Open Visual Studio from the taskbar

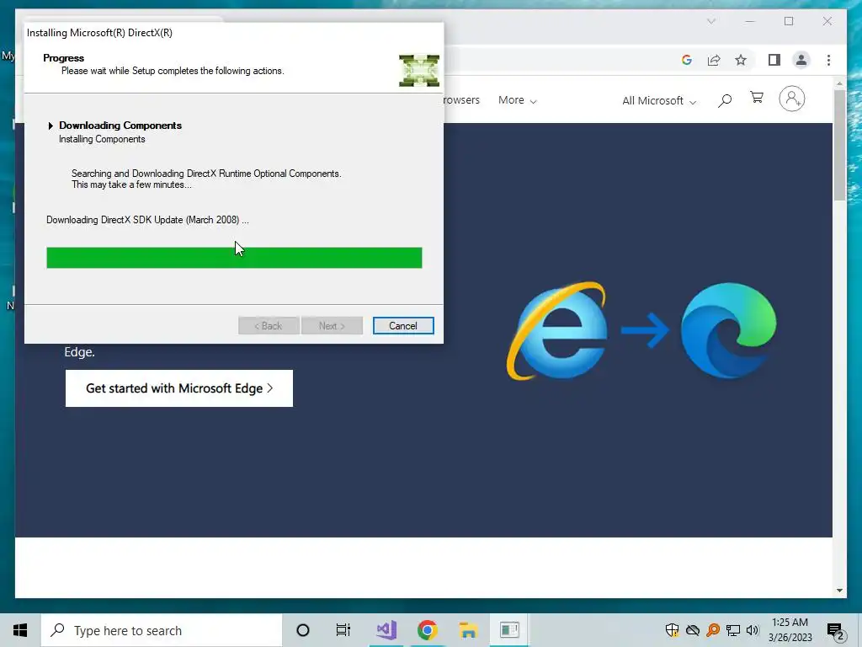pos(386,630)
